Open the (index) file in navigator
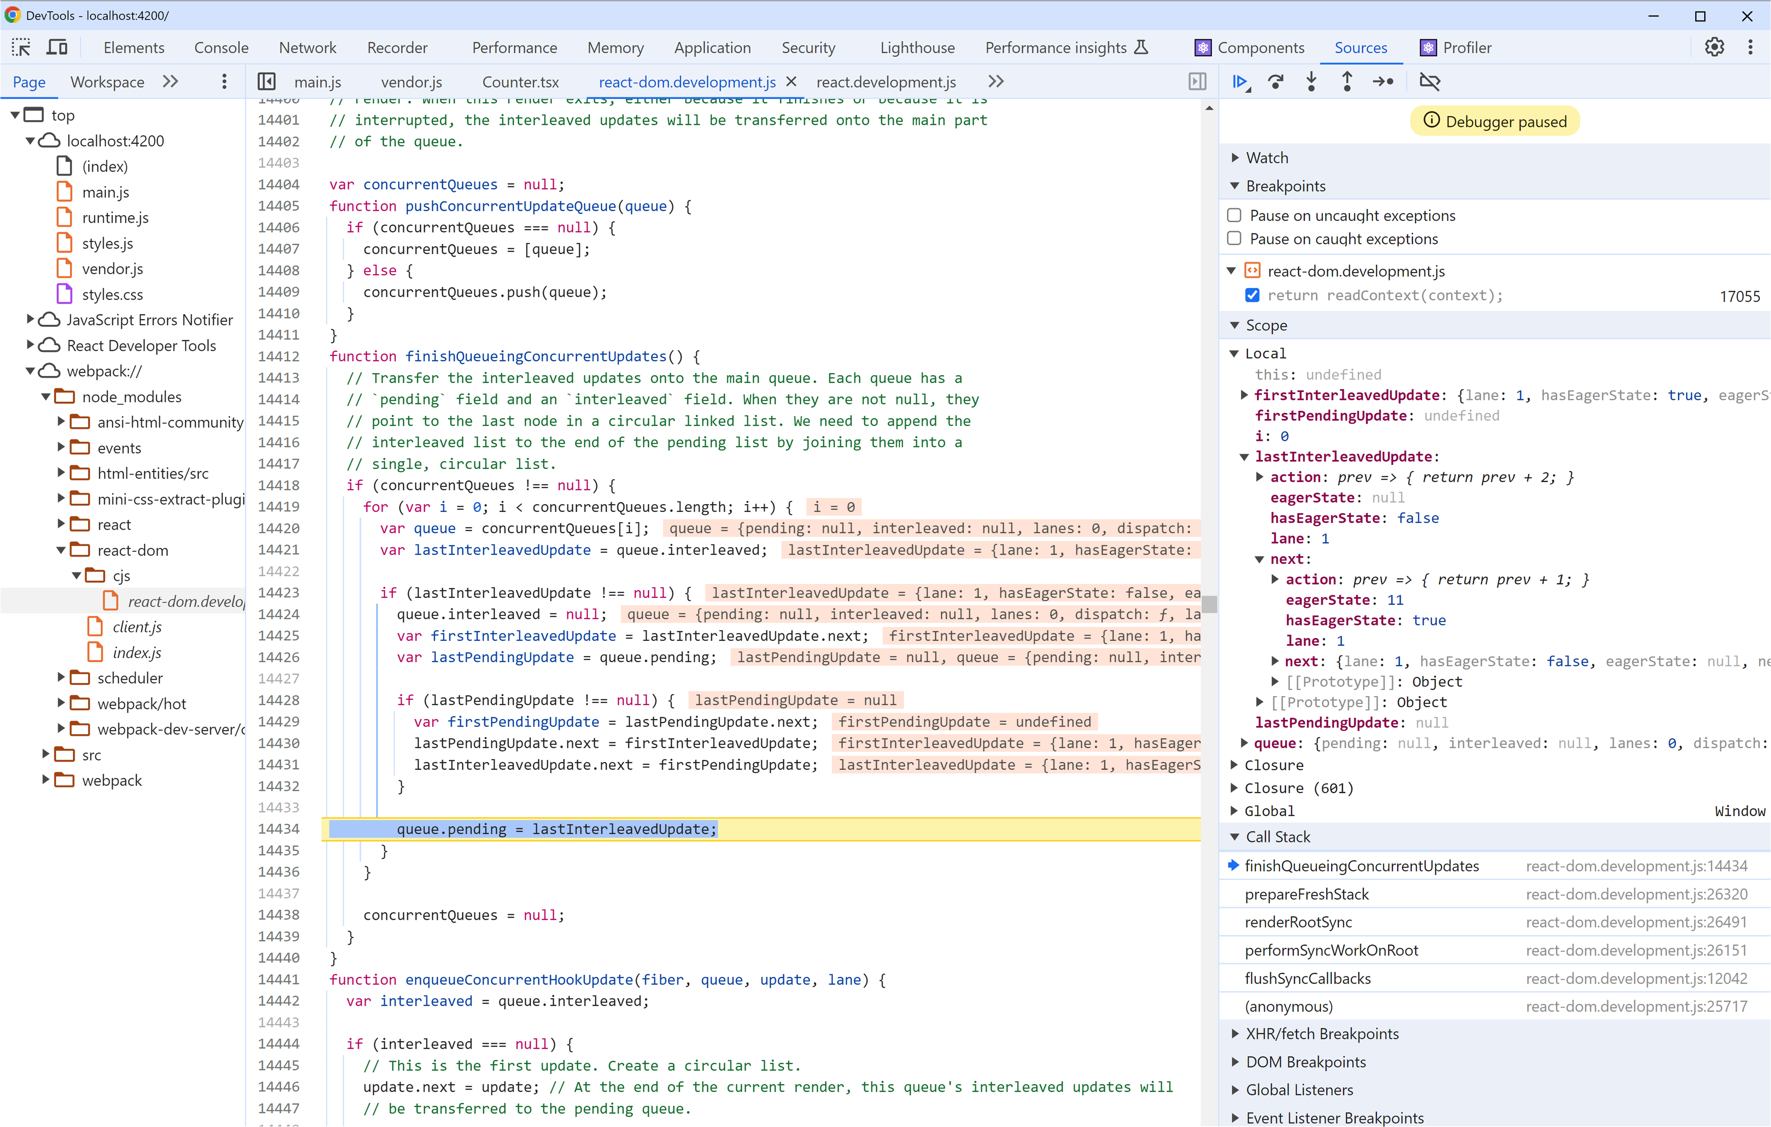 pos(104,166)
